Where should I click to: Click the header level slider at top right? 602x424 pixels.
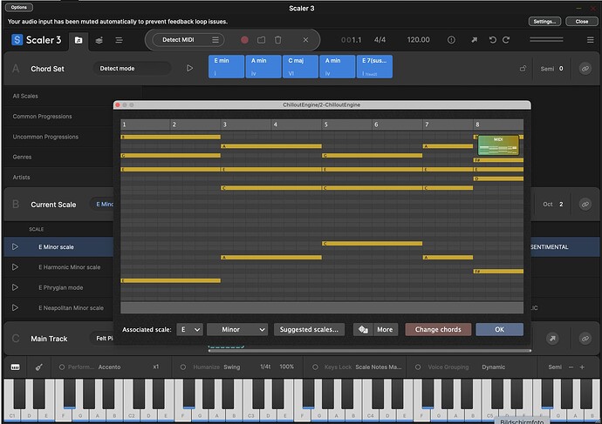point(546,39)
